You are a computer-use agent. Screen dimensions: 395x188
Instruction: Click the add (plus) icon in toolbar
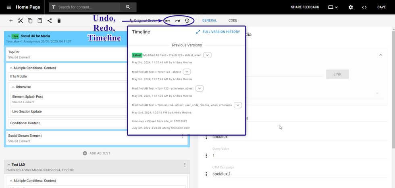click(x=11, y=21)
